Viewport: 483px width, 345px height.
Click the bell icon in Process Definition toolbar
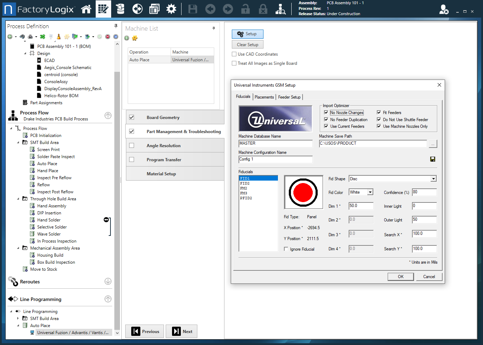coord(58,37)
